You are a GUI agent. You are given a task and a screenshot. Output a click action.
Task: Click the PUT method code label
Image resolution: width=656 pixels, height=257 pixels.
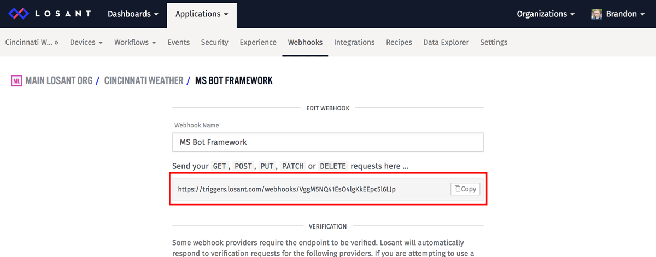(267, 166)
